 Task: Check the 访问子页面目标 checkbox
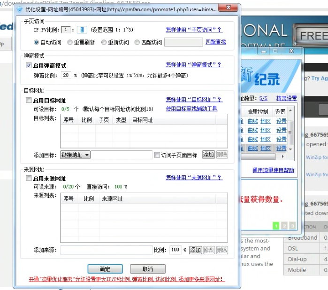coord(157,155)
